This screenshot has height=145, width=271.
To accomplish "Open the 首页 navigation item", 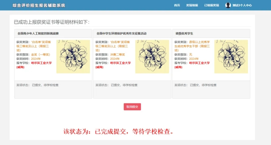I will pos(177,6).
